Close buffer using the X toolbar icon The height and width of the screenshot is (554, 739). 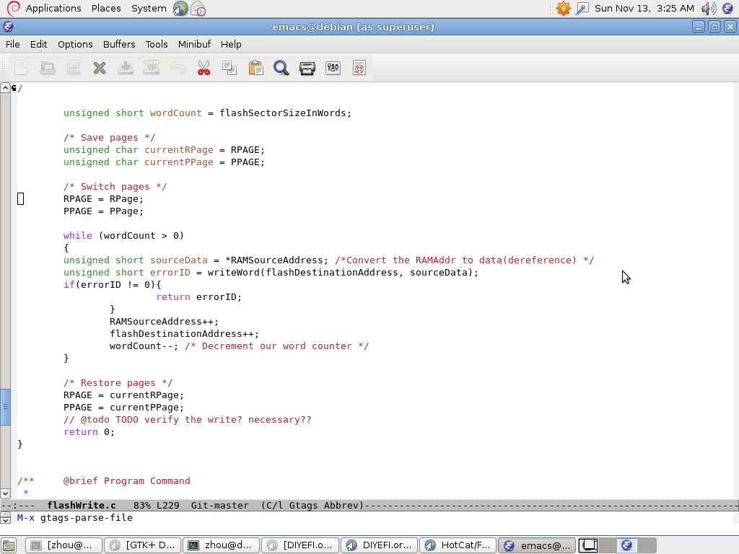point(100,68)
